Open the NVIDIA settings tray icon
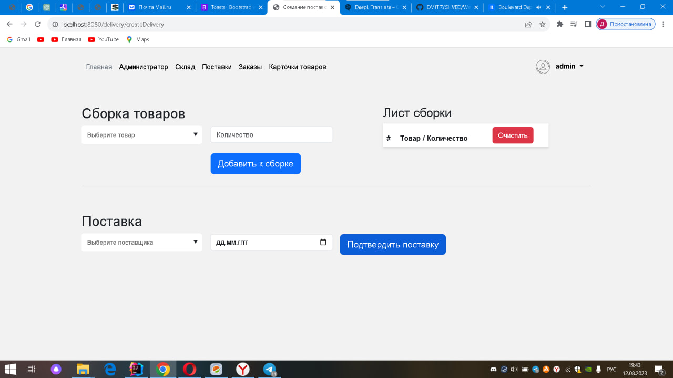The image size is (673, 378). [x=589, y=369]
